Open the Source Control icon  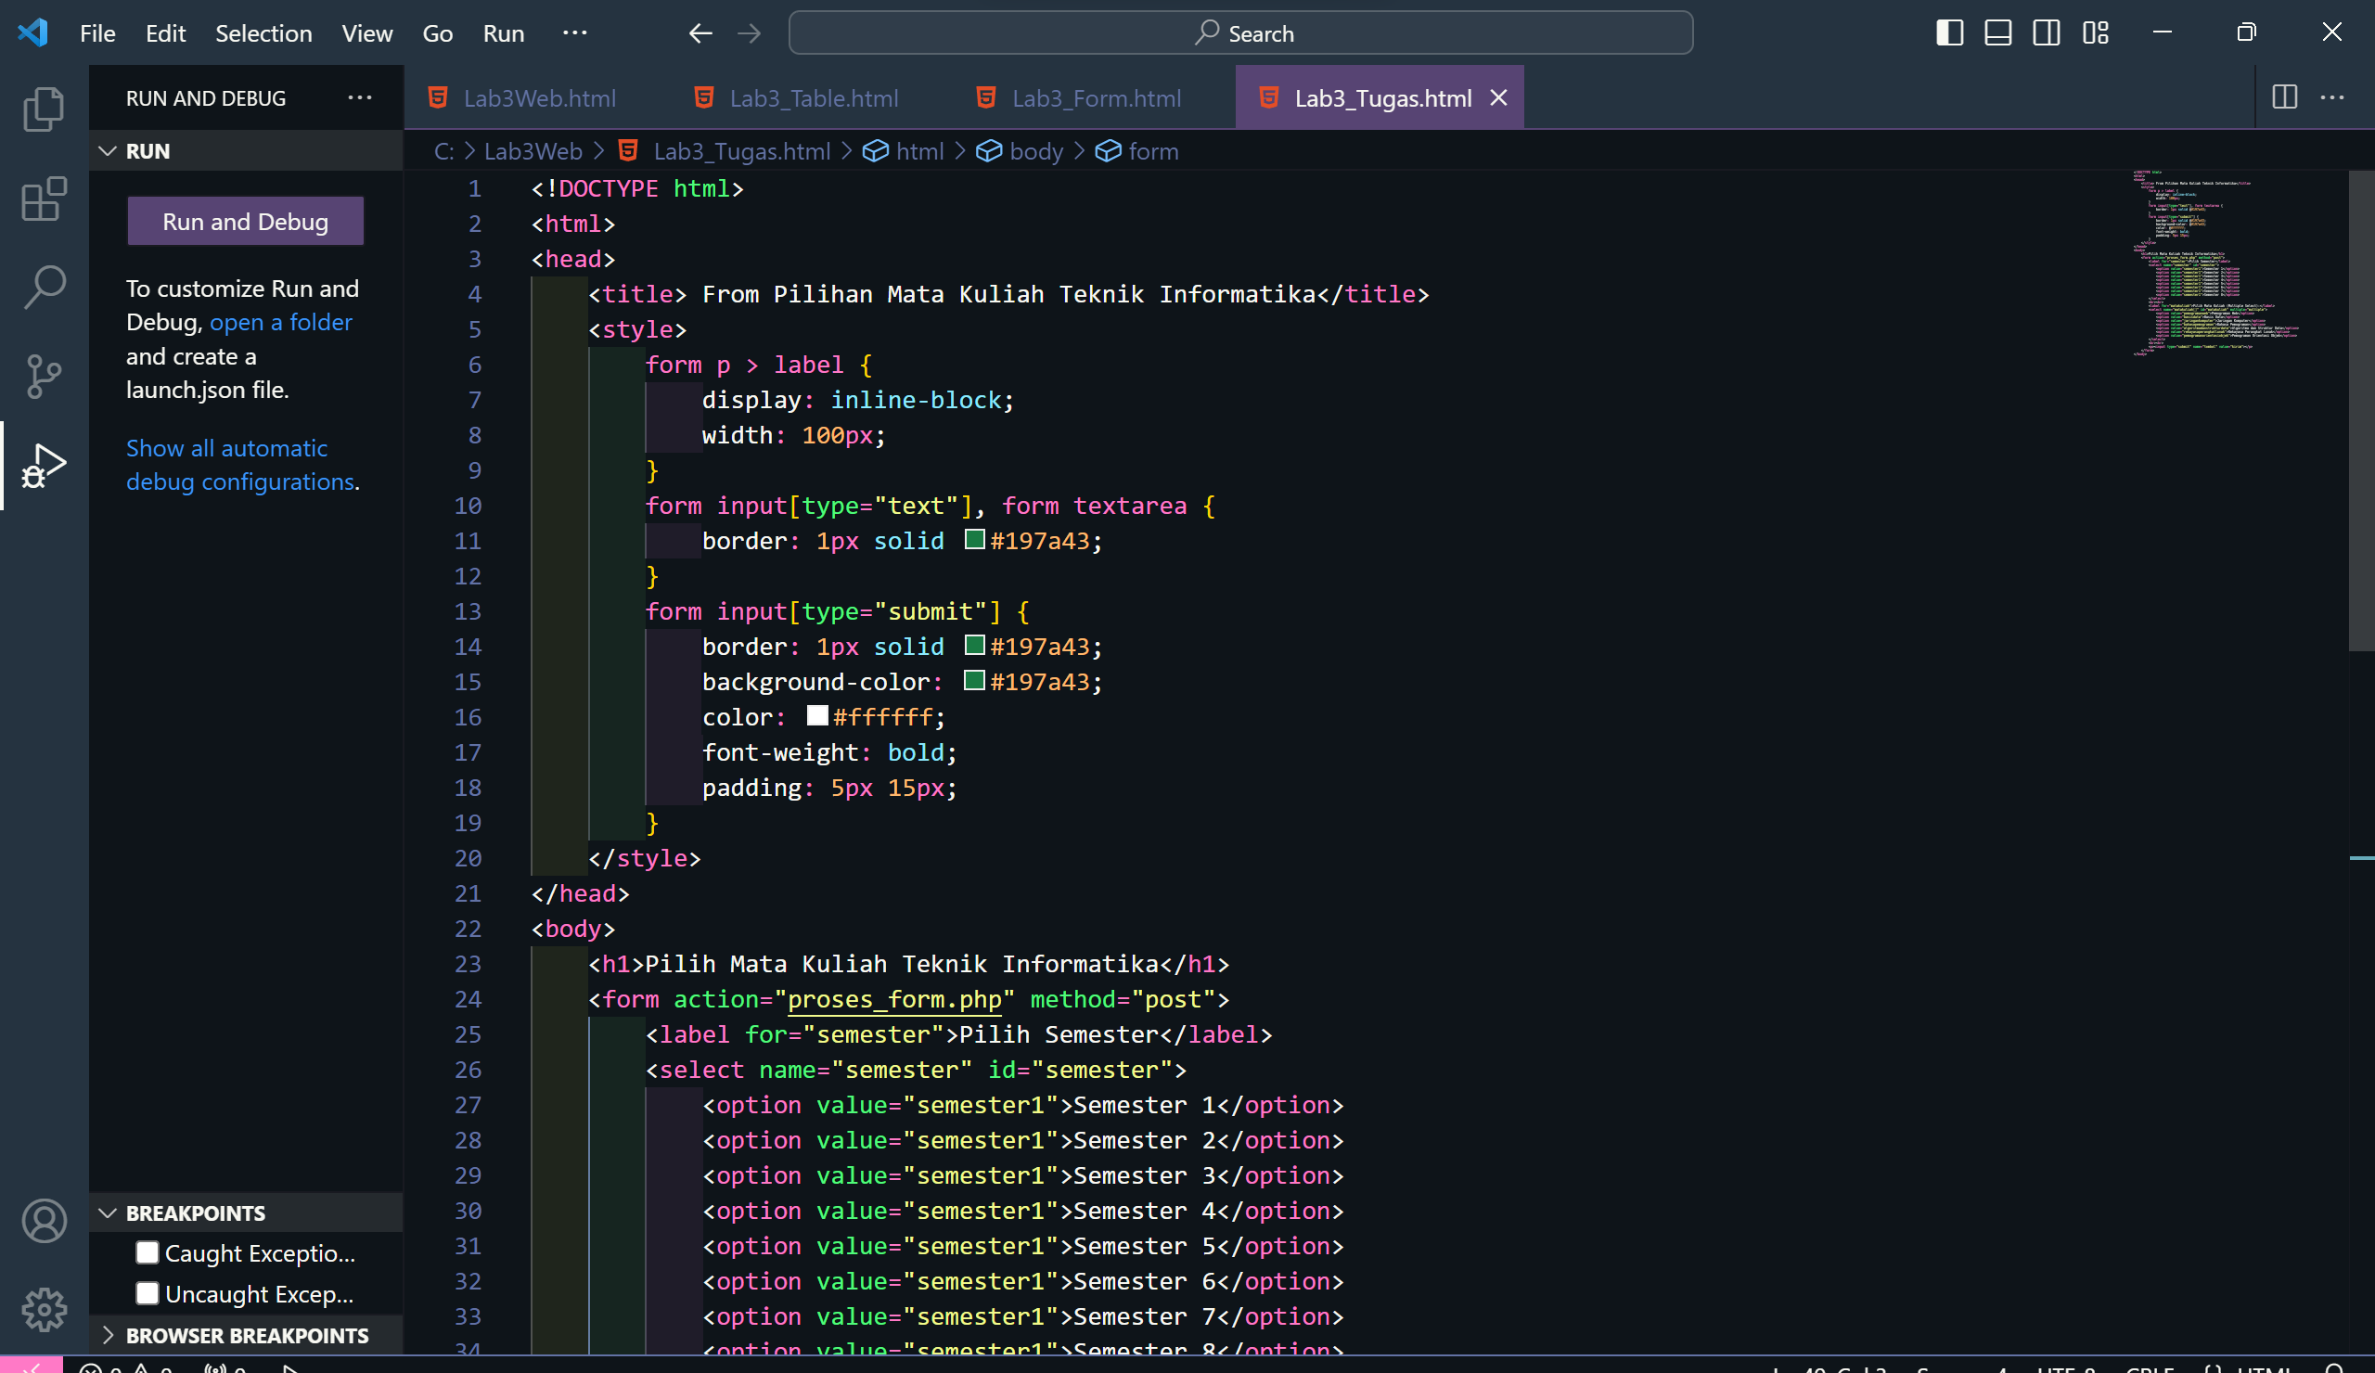click(44, 376)
